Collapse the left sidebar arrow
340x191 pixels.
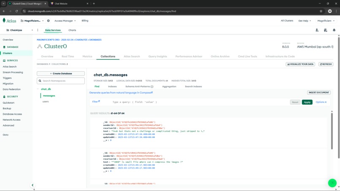pos(32,185)
